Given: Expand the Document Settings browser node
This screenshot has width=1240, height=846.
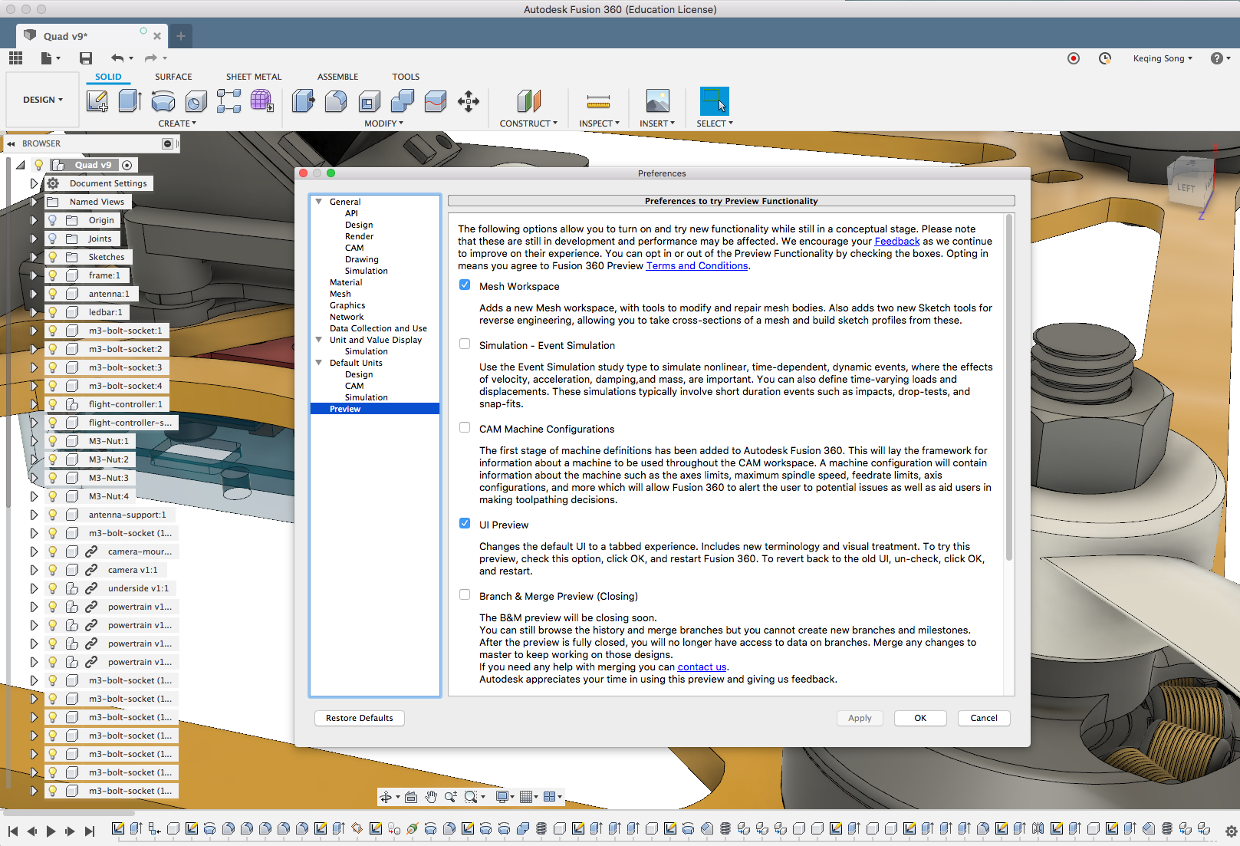Looking at the screenshot, I should pyautogui.click(x=34, y=183).
